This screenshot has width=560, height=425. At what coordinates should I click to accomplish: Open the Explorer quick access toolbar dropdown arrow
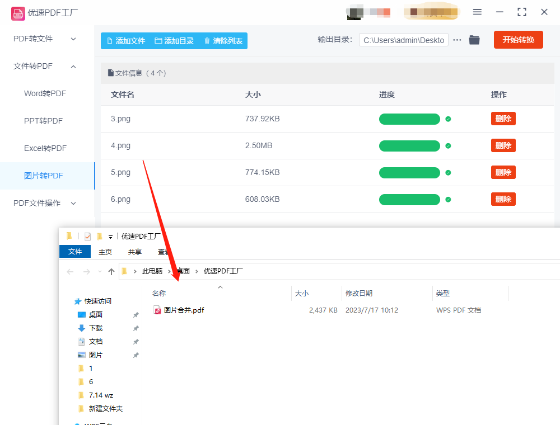(110, 237)
